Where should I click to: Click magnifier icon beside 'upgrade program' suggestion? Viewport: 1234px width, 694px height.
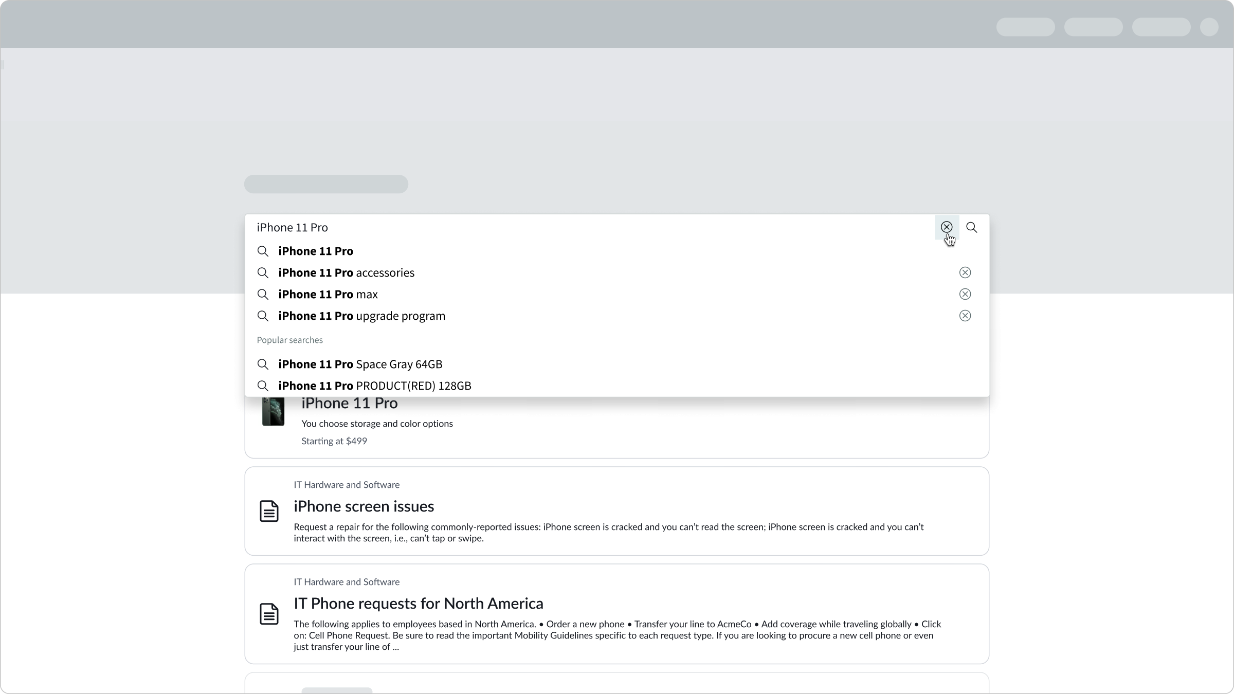point(263,316)
